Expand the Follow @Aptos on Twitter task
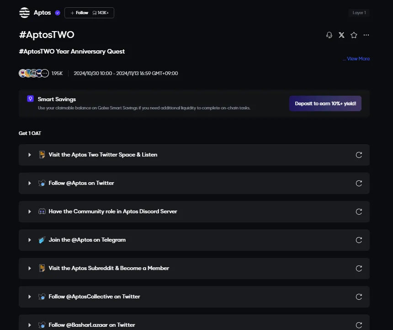The width and height of the screenshot is (393, 330). pyautogui.click(x=30, y=183)
